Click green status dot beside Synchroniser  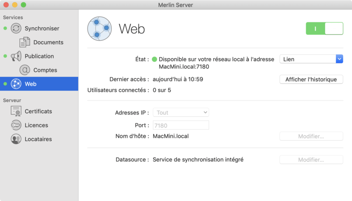pyautogui.click(x=5, y=28)
